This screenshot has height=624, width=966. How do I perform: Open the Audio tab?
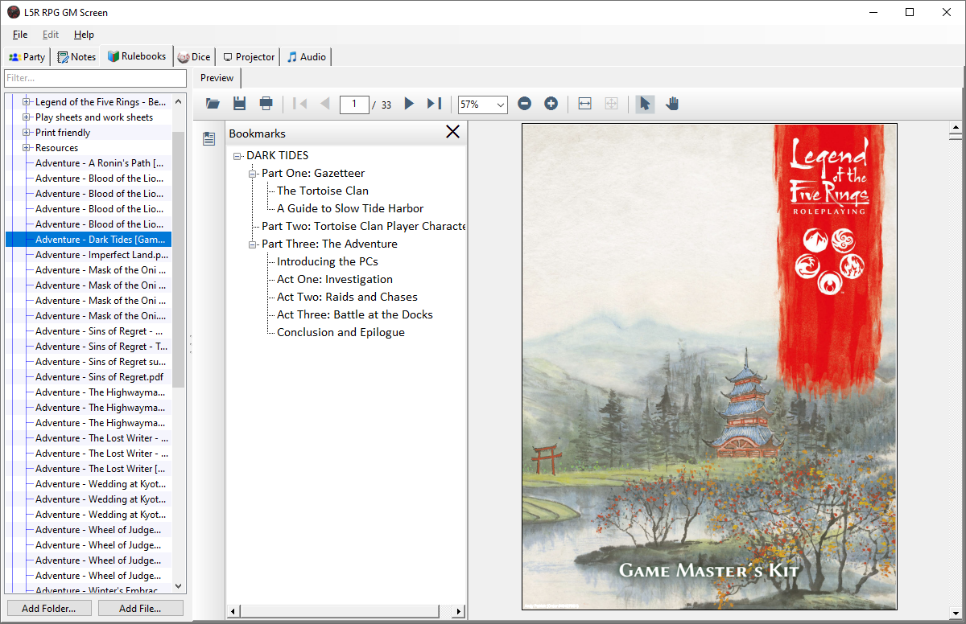pos(306,57)
